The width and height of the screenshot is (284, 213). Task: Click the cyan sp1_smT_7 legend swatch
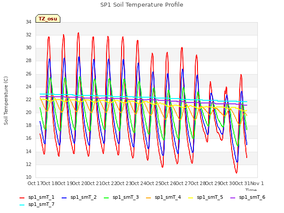[x=22, y=205]
